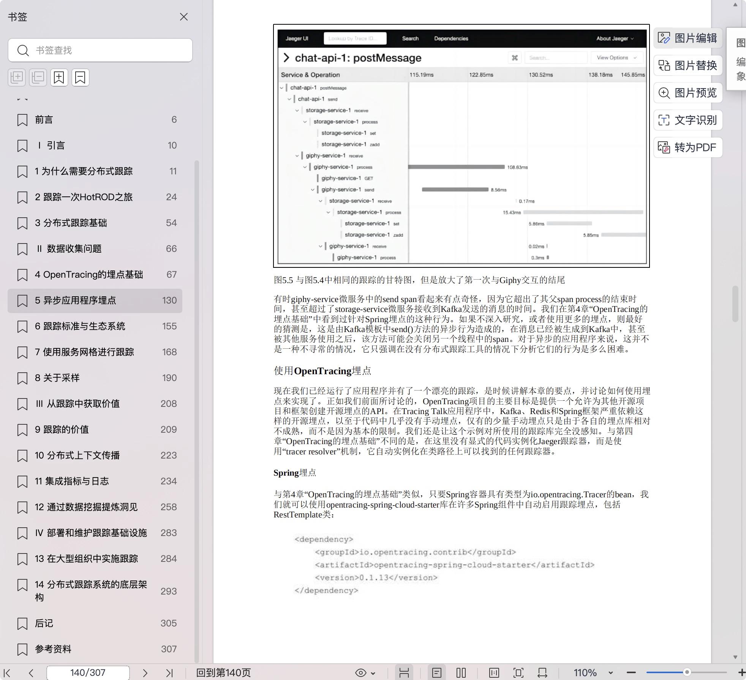Image resolution: width=746 pixels, height=680 pixels.
Task: Click fit-to-actual-size 1:1 icon
Action: (x=494, y=673)
